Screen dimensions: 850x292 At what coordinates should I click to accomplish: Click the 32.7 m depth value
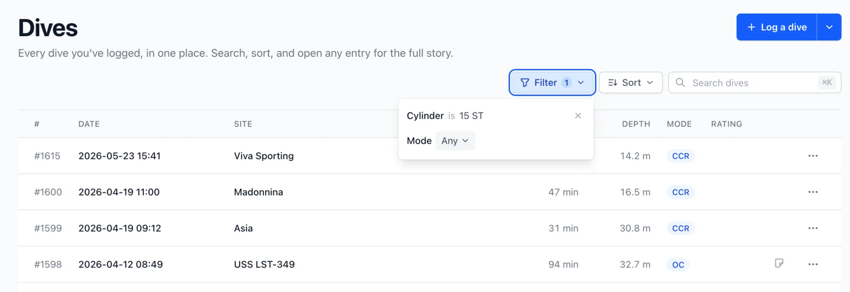pyautogui.click(x=635, y=264)
